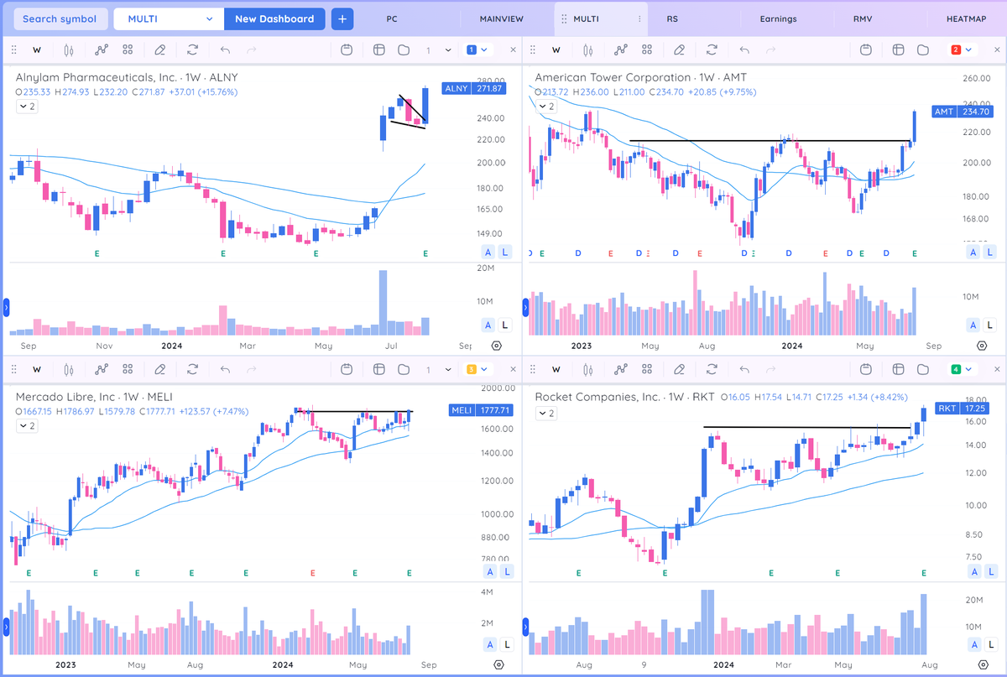Expand the red 2 color tag dropdown
Image resolution: width=1007 pixels, height=677 pixels.
962,50
